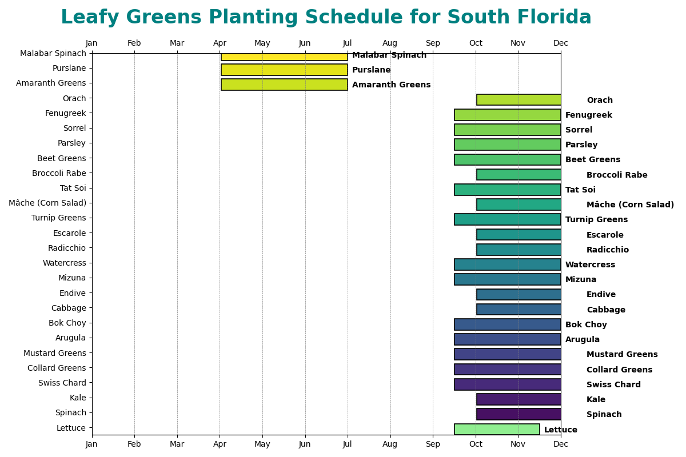Image resolution: width=686 pixels, height=457 pixels.
Task: Select the Dec label on bottom axis
Action: click(x=561, y=444)
